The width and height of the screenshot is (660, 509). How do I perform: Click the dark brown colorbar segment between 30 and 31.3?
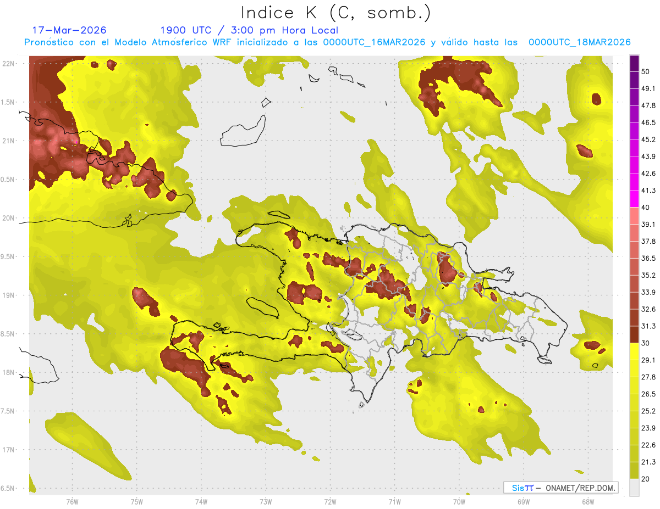[x=634, y=334]
